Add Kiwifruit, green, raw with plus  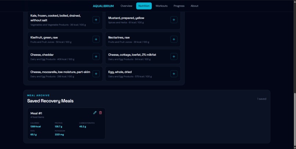[x=96, y=39]
